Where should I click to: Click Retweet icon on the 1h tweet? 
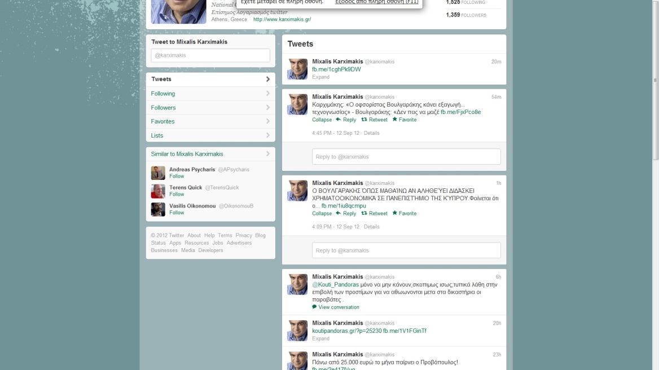tap(364, 213)
